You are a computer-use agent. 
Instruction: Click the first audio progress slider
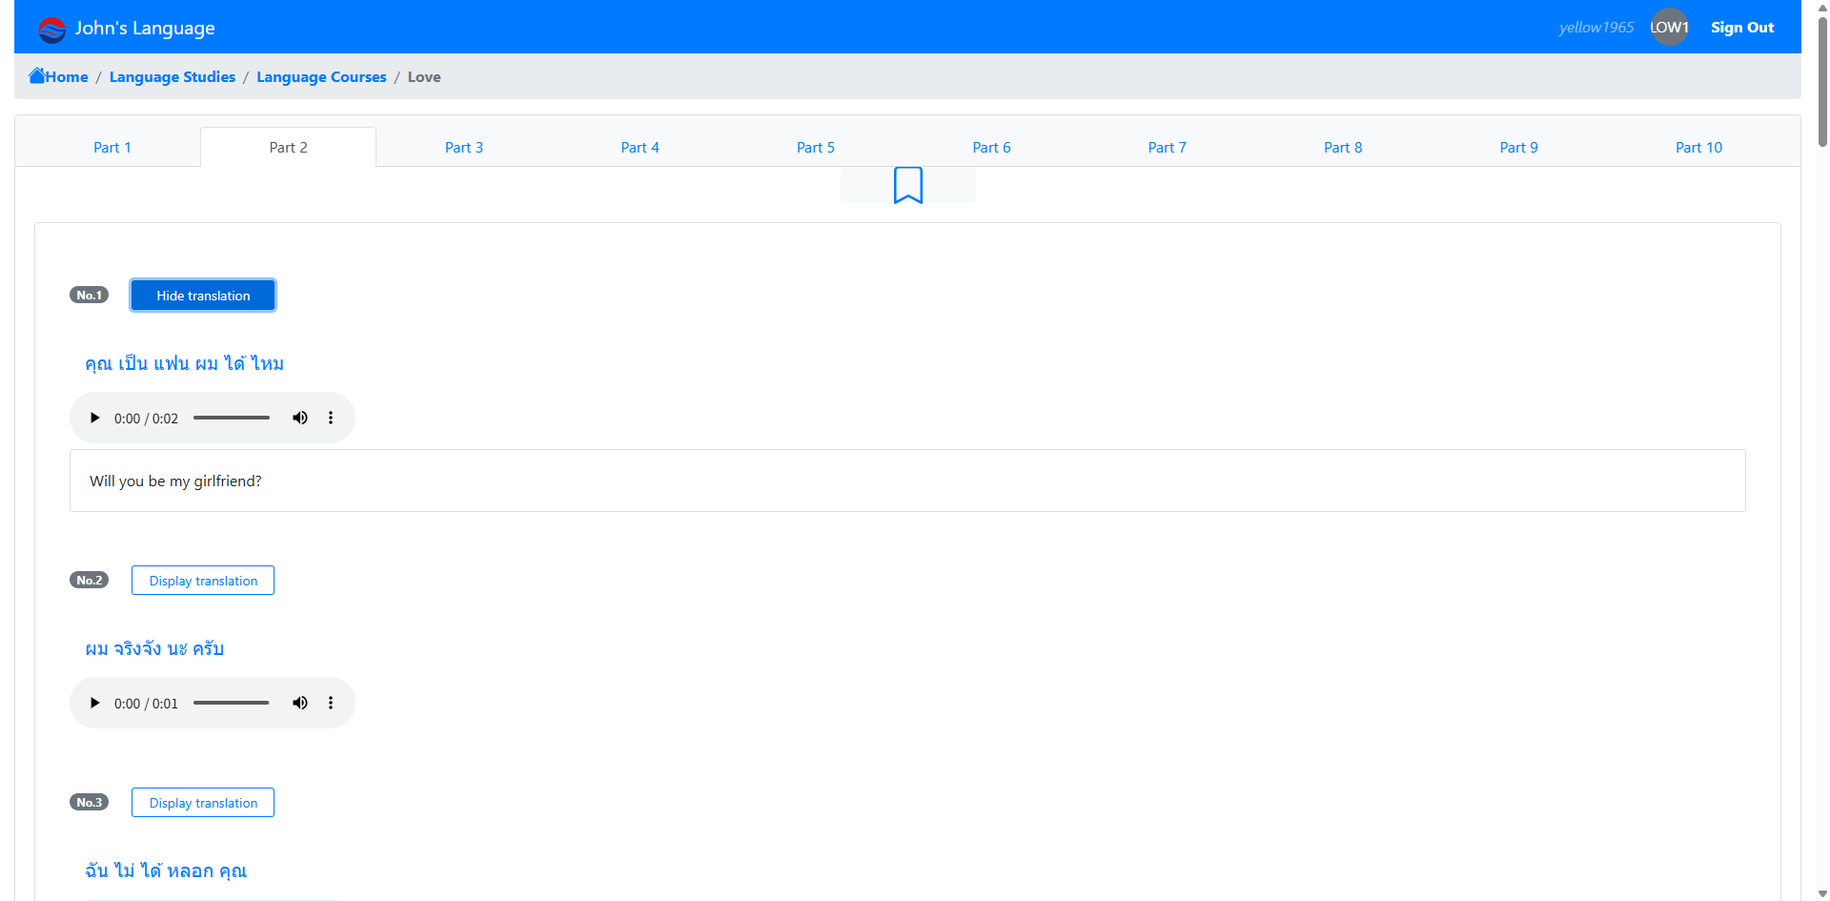[232, 418]
